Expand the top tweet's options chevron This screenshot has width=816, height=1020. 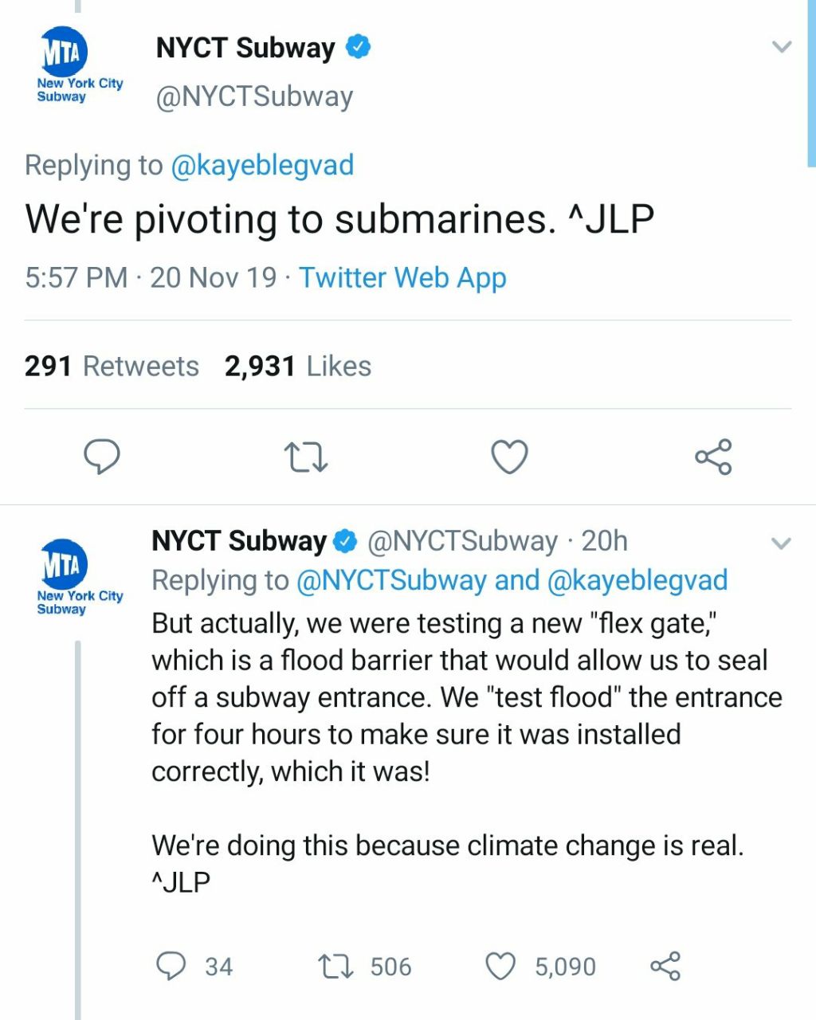click(783, 47)
